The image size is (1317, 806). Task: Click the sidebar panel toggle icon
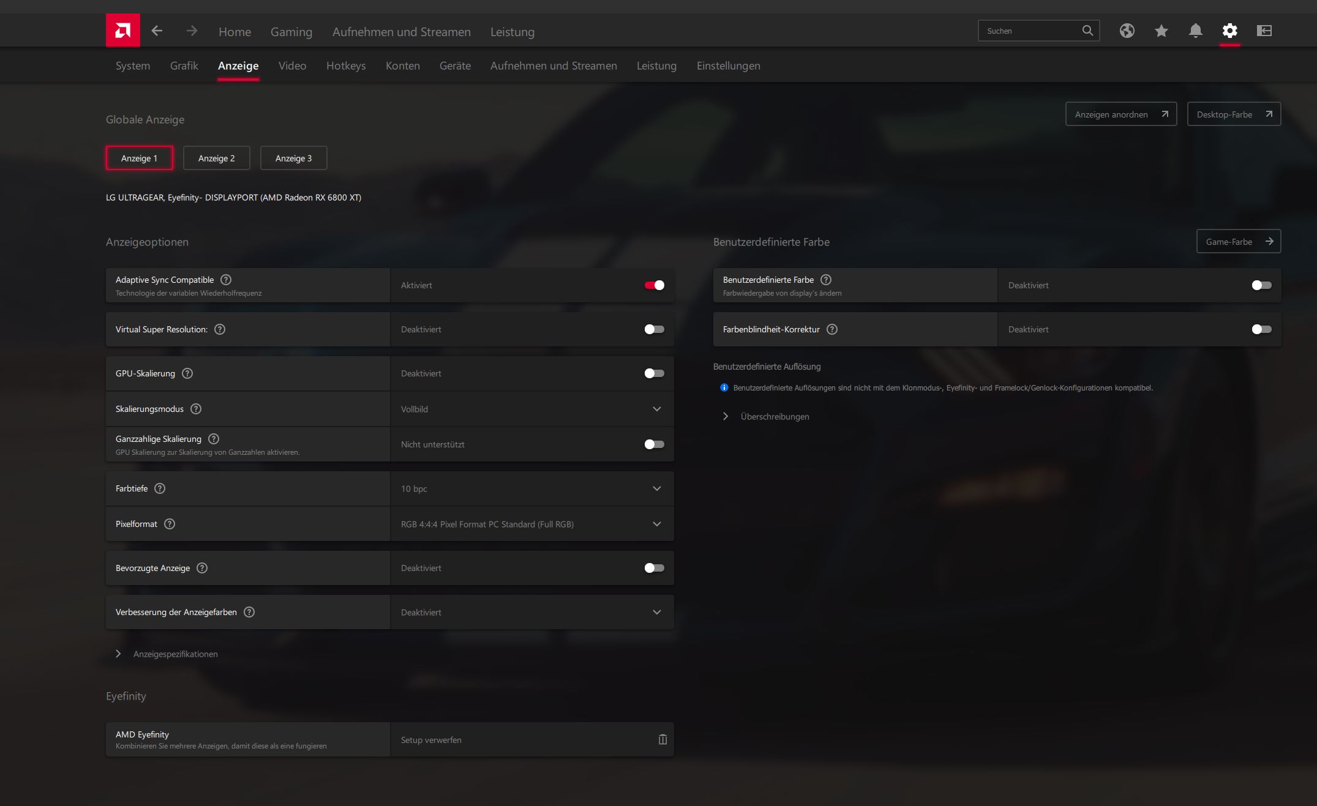pos(1264,31)
